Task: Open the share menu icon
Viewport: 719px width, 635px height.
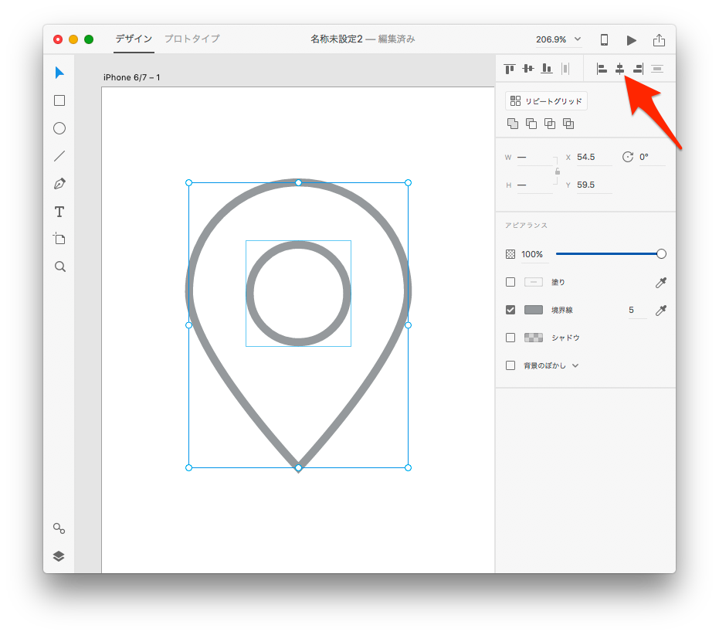Action: [x=659, y=39]
